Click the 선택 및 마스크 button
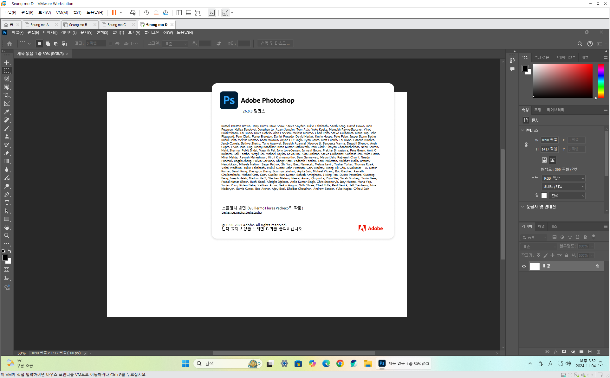The width and height of the screenshot is (610, 378). coord(275,43)
